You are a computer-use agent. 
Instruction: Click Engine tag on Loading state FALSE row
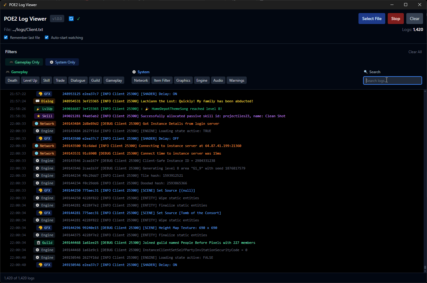(x=44, y=257)
